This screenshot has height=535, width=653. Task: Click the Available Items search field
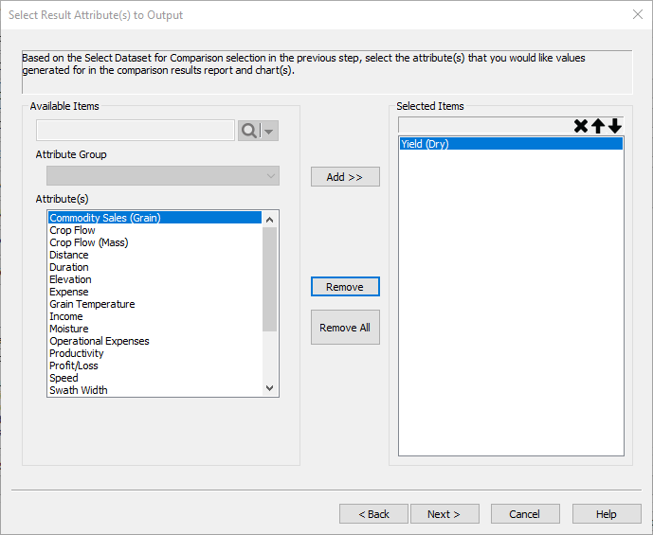click(136, 131)
